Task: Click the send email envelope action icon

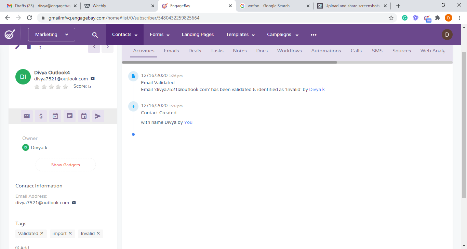Action: coord(27,116)
